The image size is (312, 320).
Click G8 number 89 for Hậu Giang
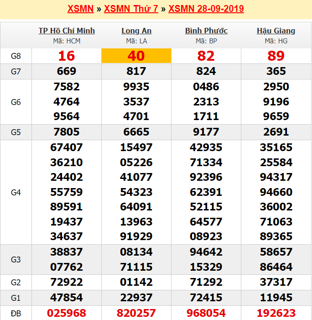(x=276, y=56)
